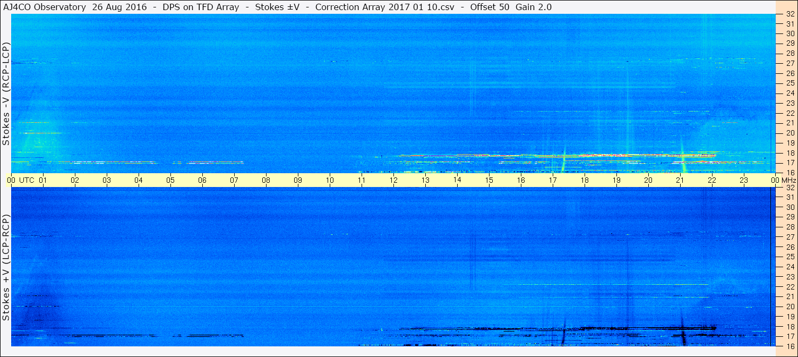This screenshot has height=357, width=798.
Task: Select the 07 hour tick on time axis
Action: coord(234,181)
